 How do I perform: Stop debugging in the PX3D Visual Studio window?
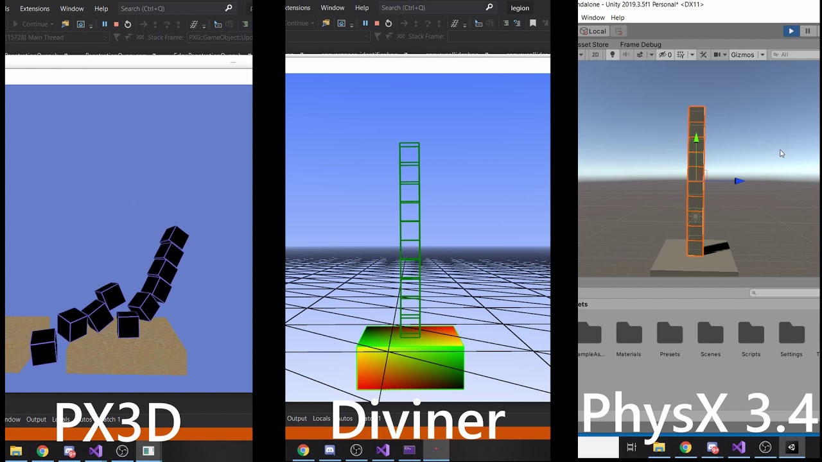[116, 24]
